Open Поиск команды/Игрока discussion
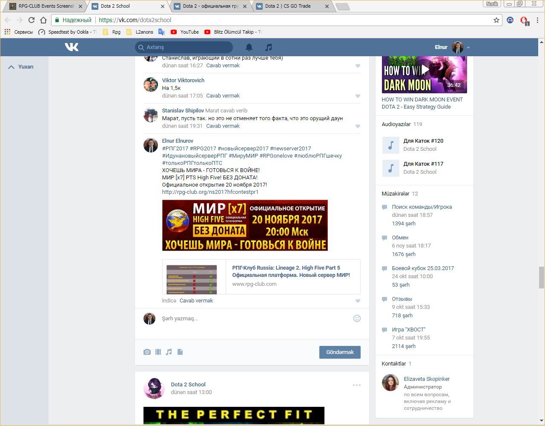Screen dimensions: 545x426 [x=422, y=207]
